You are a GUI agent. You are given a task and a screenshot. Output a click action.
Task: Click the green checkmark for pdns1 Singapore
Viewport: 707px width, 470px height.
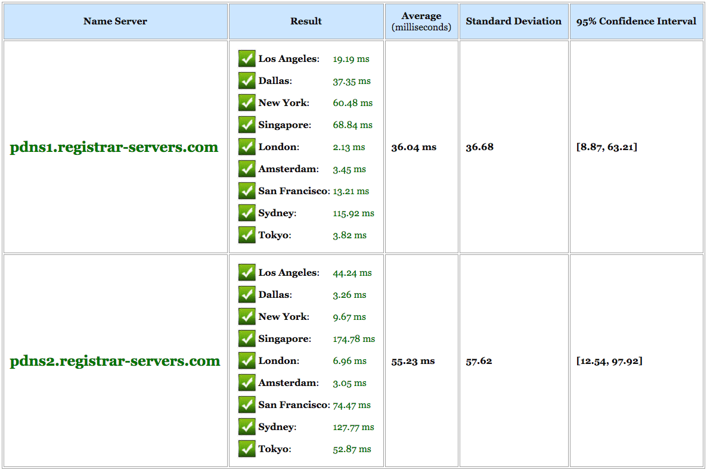[x=247, y=125]
